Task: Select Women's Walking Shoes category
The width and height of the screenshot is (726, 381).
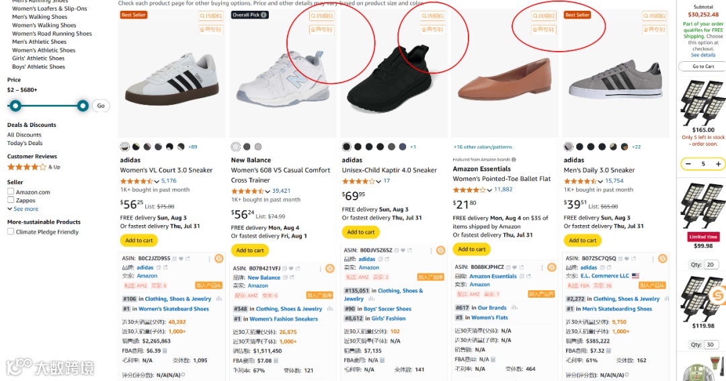Action: click(44, 25)
